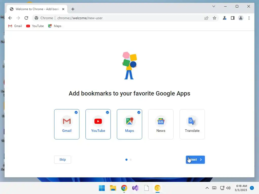Open the notification badge in the tray
Image resolution: width=259 pixels, height=194 pixels.
click(252, 188)
